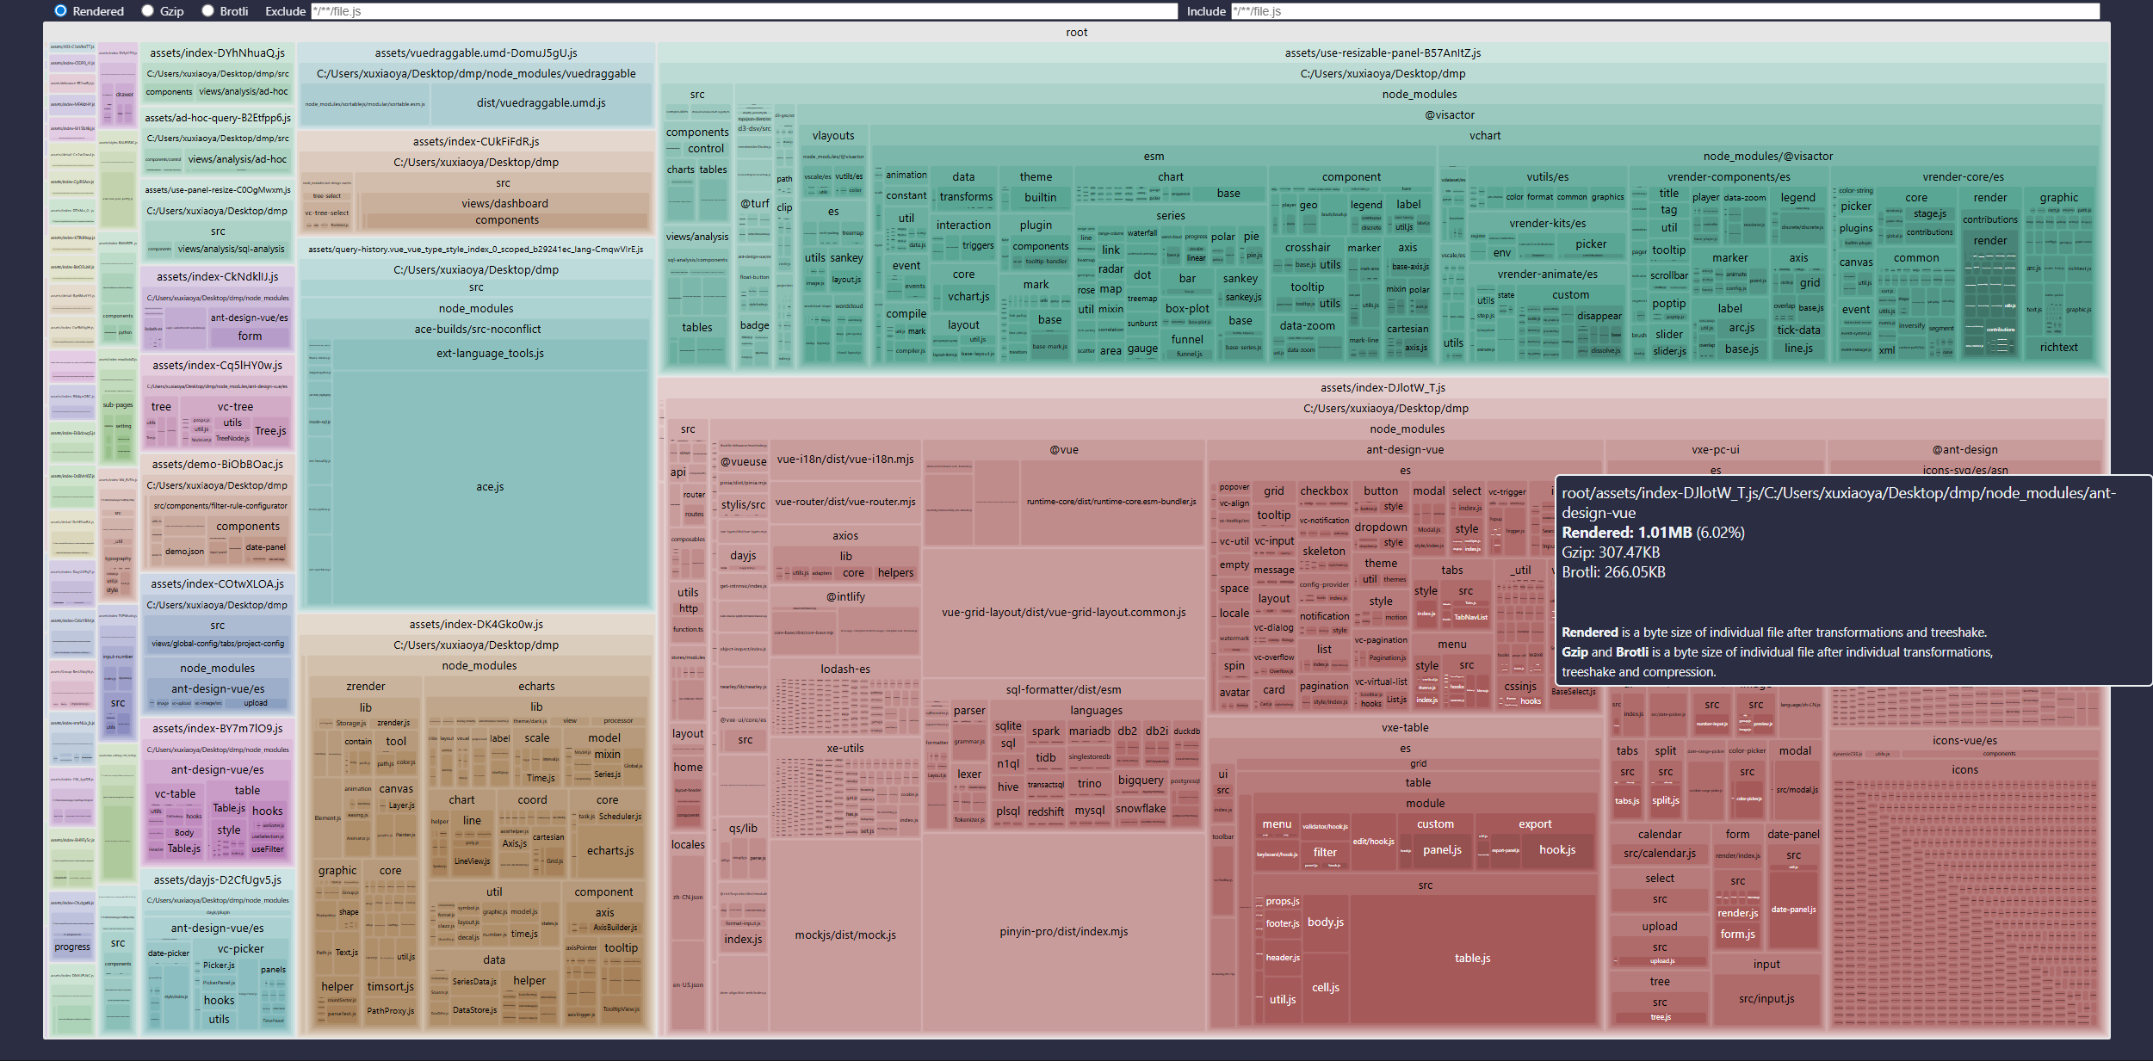
Task: Click the ace.js treemap block
Action: (x=490, y=487)
